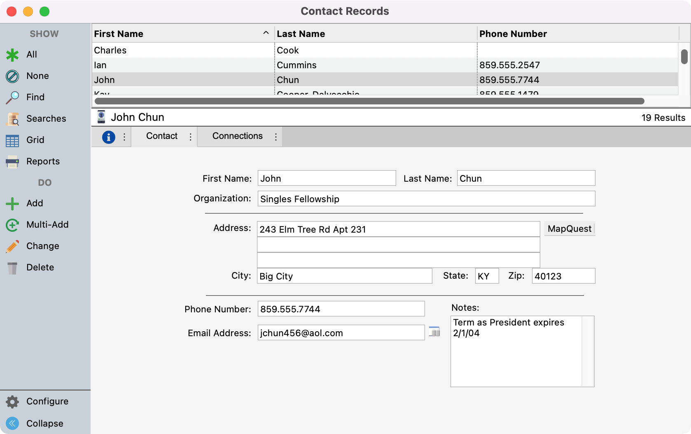Click the Change pencil icon
This screenshot has width=691, height=434.
[x=12, y=246]
